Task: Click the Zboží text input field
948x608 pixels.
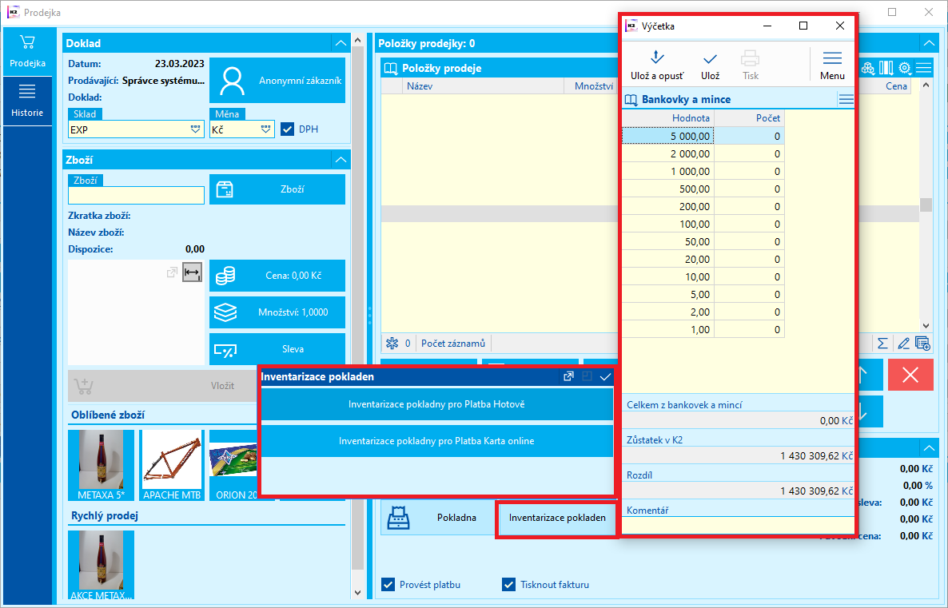Action: (x=136, y=195)
